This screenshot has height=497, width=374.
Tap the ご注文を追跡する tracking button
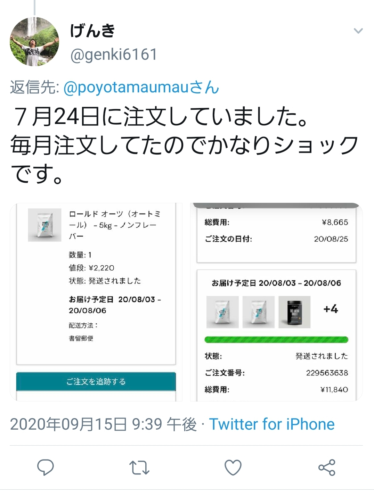tap(96, 381)
